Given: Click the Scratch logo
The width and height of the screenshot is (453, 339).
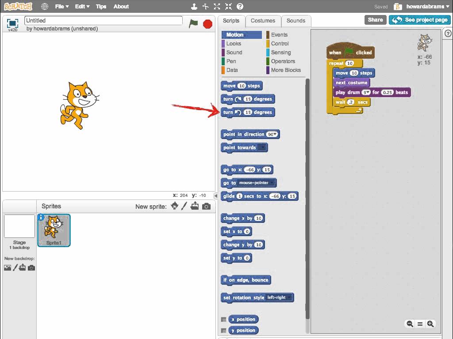Looking at the screenshot, I should coord(18,6).
